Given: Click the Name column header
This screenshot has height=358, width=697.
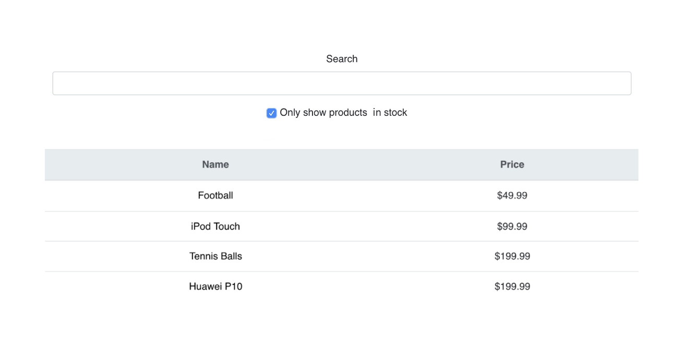Looking at the screenshot, I should [x=215, y=165].
